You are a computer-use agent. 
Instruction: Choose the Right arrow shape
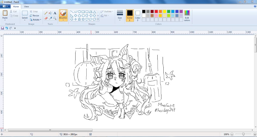pos(87,15)
